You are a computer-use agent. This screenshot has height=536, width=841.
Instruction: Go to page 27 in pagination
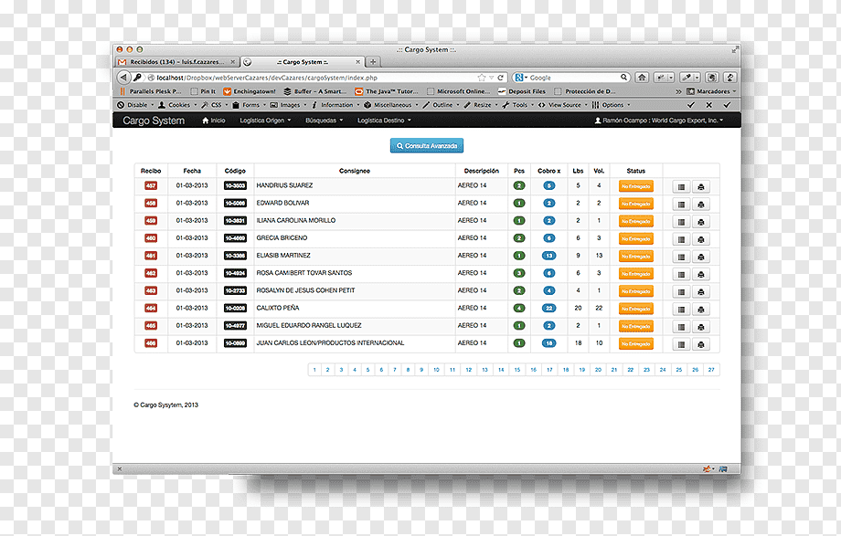pos(711,370)
